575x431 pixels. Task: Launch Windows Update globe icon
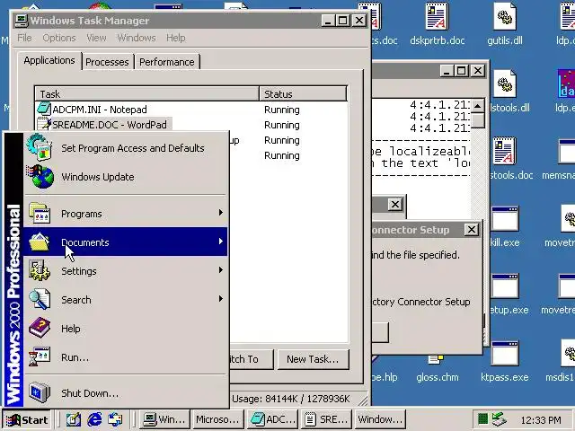(40, 177)
